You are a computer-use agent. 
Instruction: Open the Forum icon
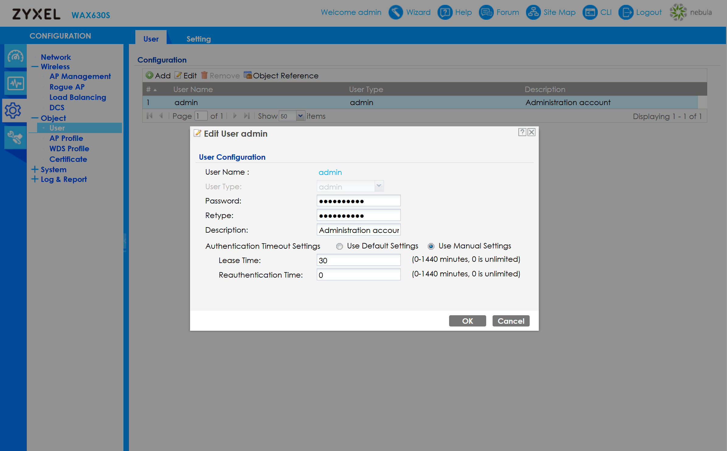point(486,12)
